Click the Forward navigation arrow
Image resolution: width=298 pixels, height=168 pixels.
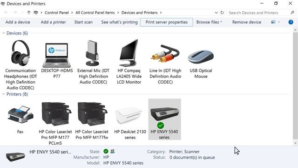[x=15, y=13]
